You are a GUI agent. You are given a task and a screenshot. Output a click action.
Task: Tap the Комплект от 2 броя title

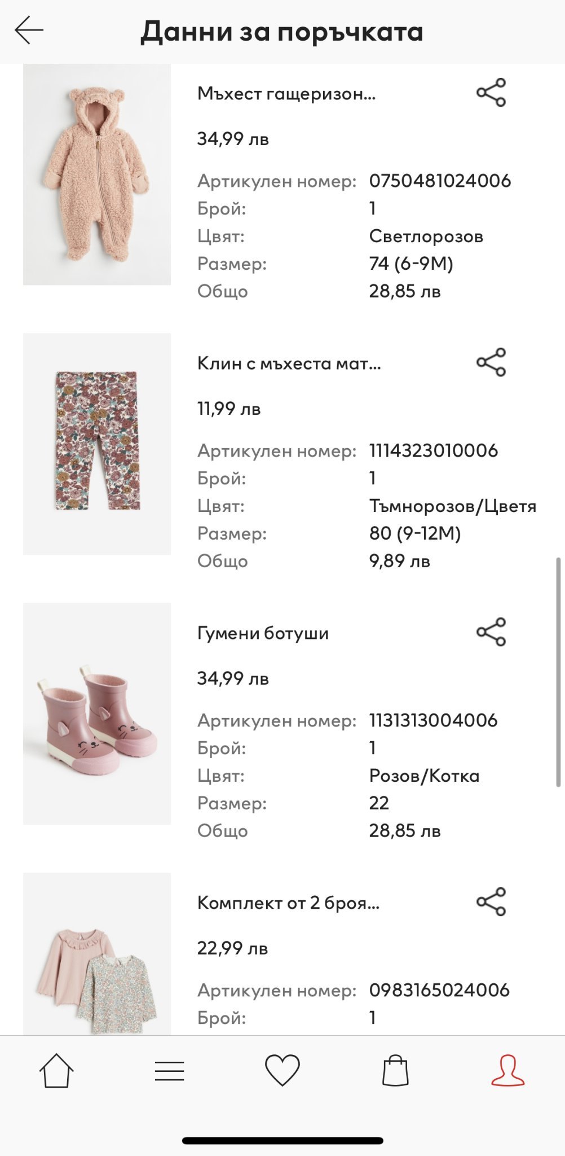[x=288, y=903]
